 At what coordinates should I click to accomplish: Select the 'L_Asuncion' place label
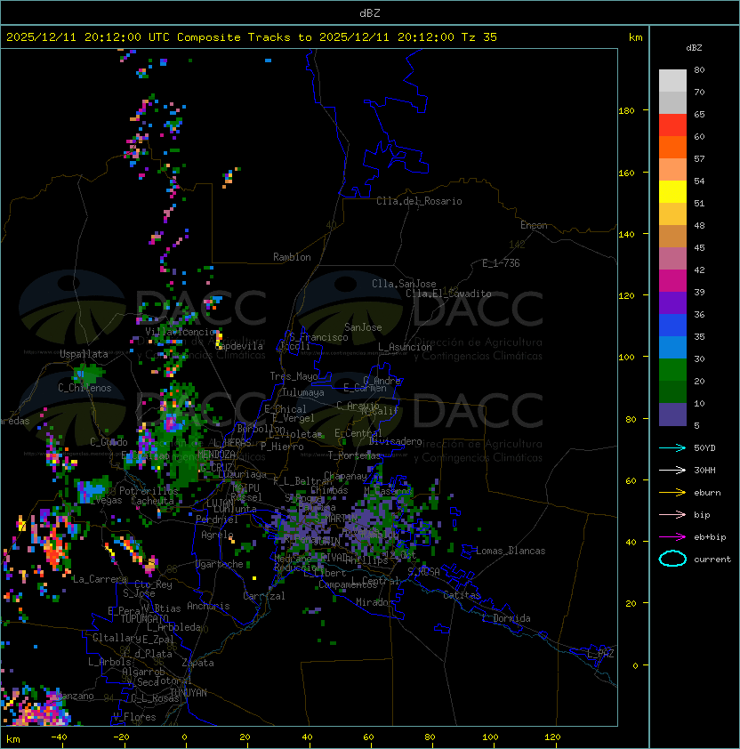[405, 347]
